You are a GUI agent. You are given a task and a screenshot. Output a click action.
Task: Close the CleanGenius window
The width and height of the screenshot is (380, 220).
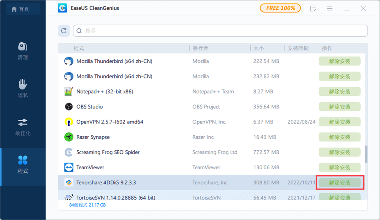click(363, 8)
